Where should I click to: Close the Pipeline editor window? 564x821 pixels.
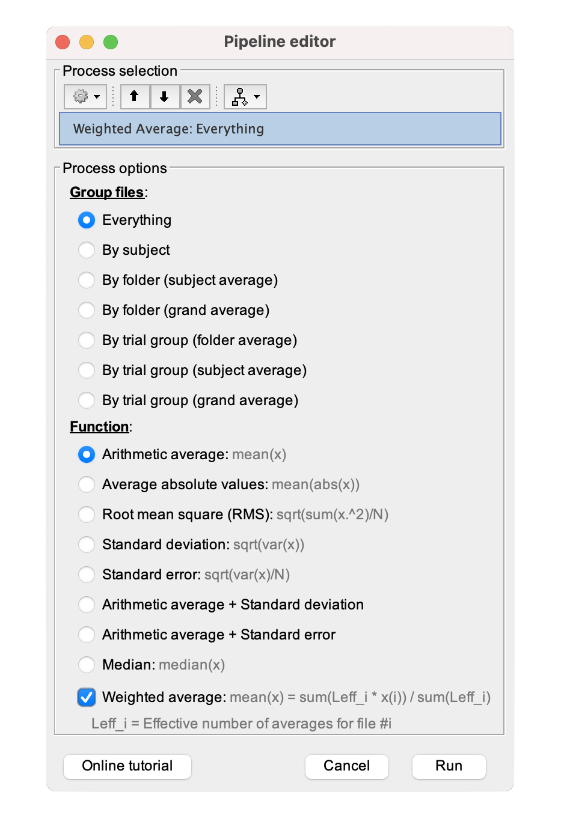coord(63,42)
